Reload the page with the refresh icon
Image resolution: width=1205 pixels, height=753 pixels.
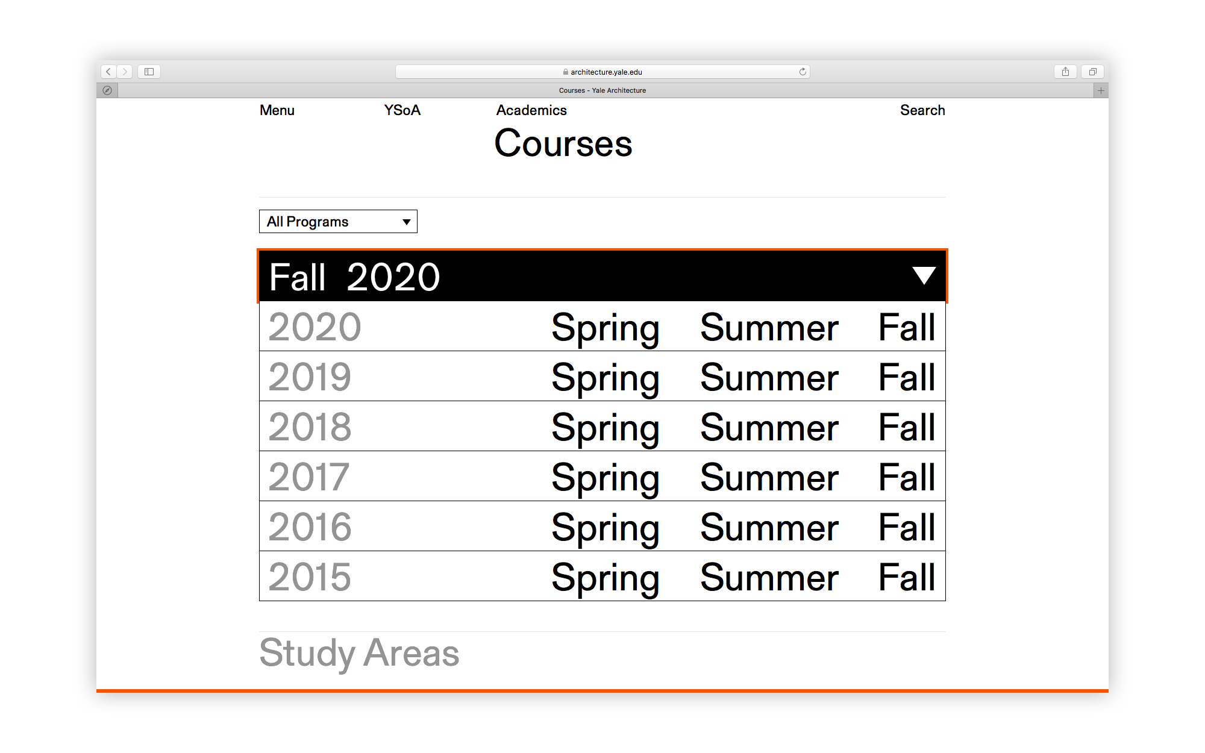803,72
